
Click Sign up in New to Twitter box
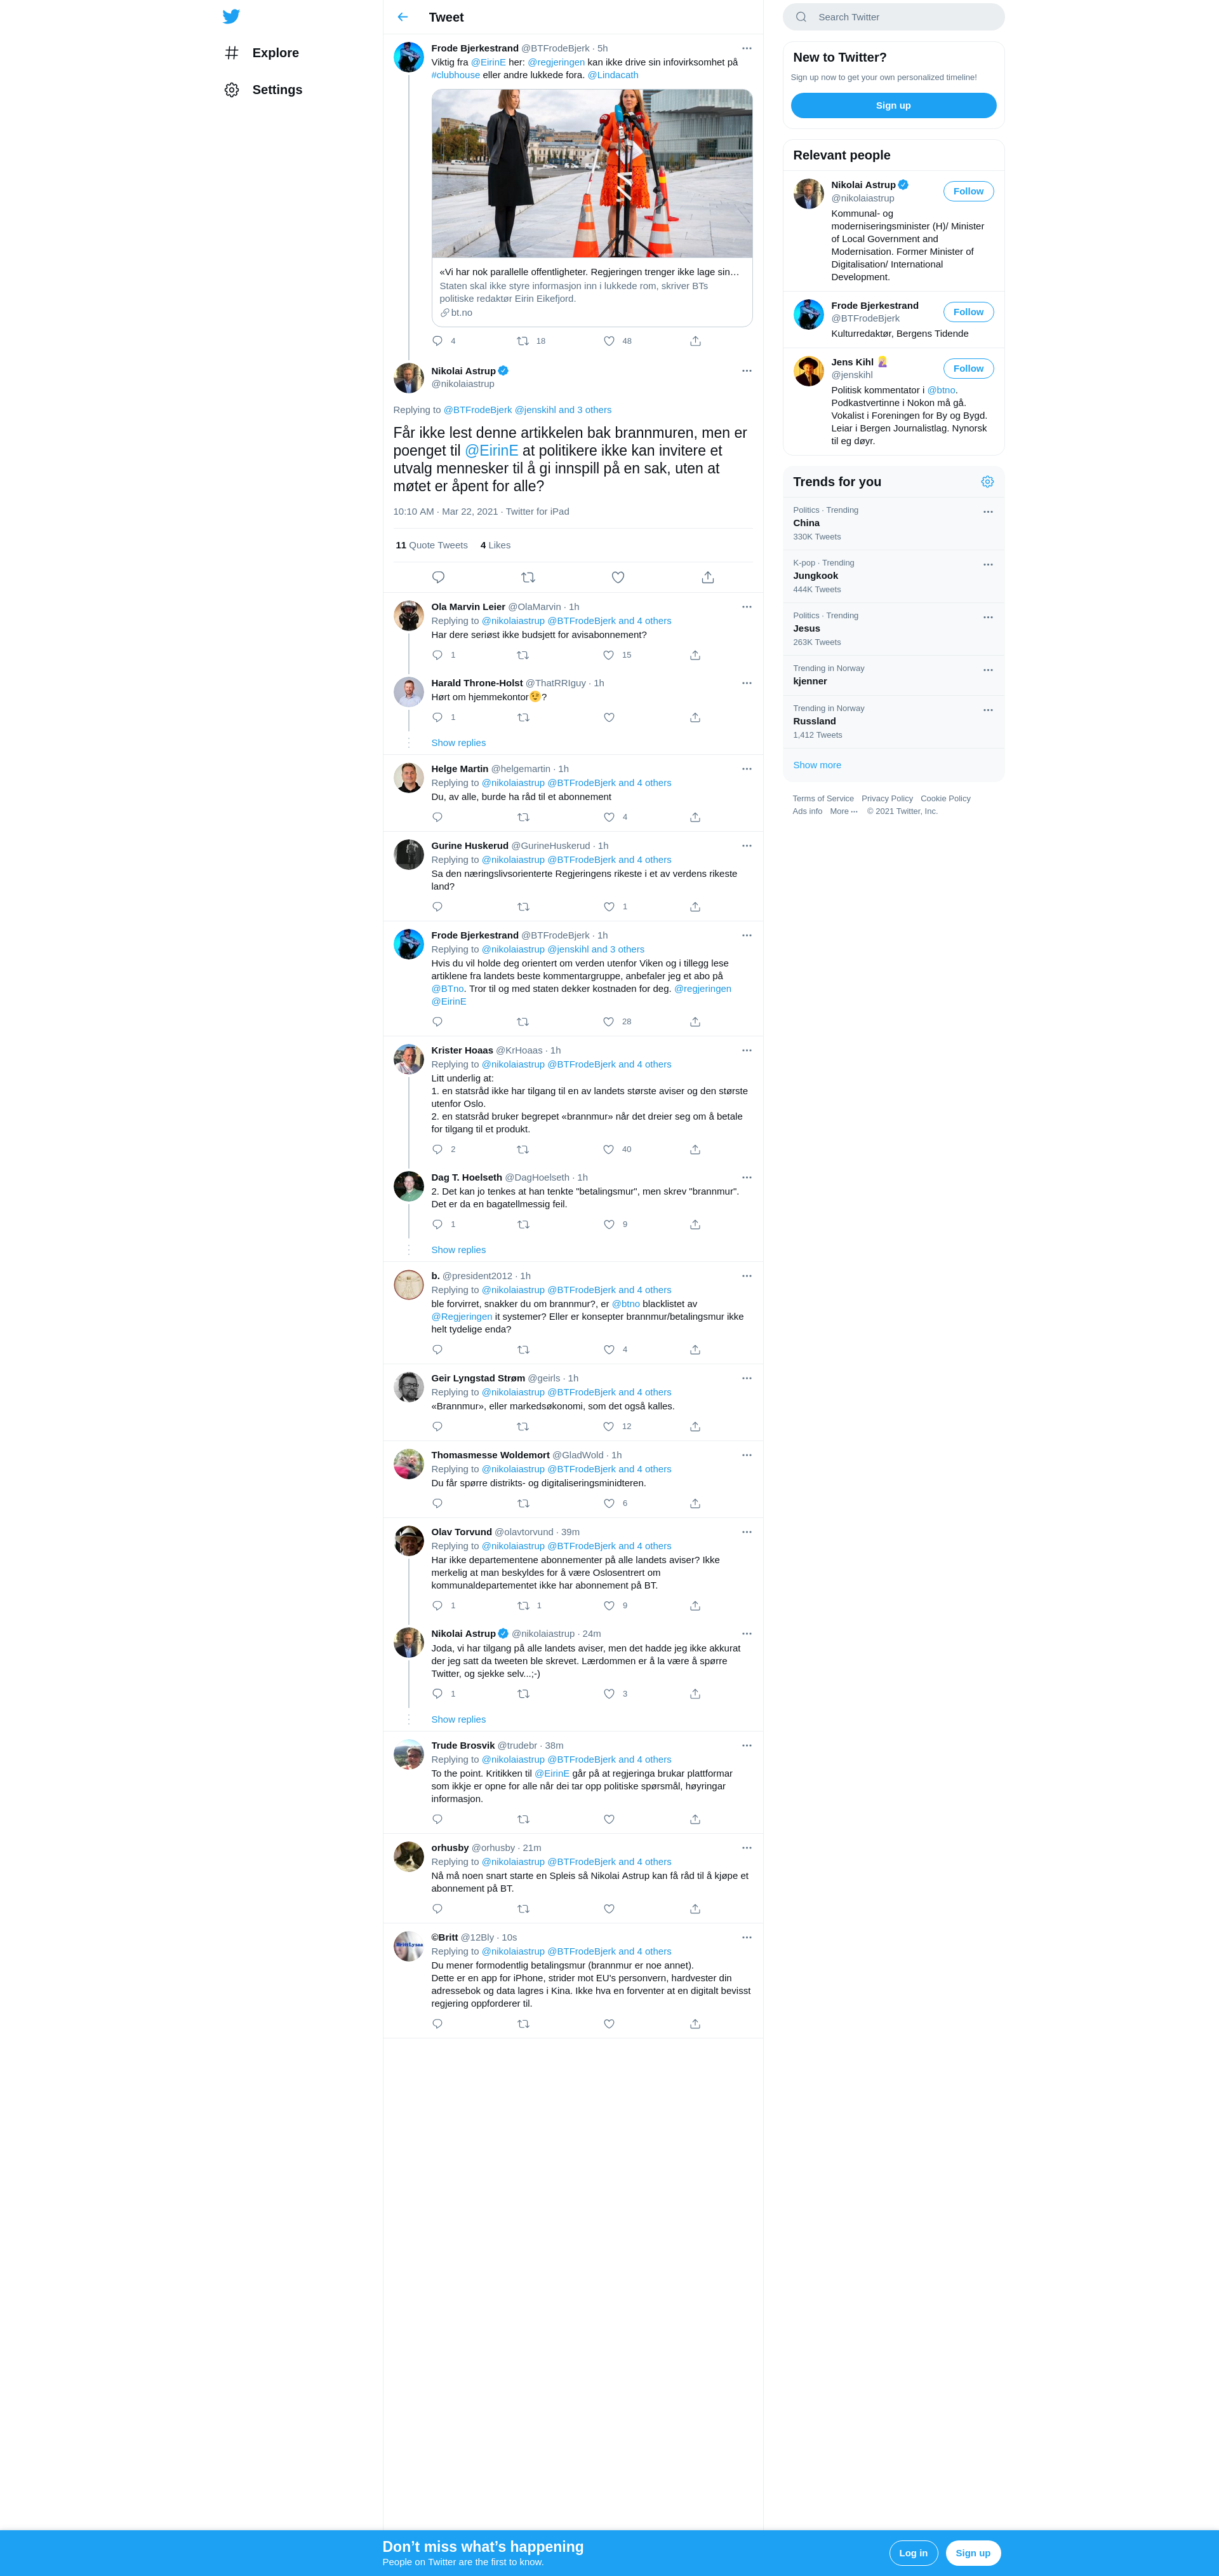[x=893, y=106]
